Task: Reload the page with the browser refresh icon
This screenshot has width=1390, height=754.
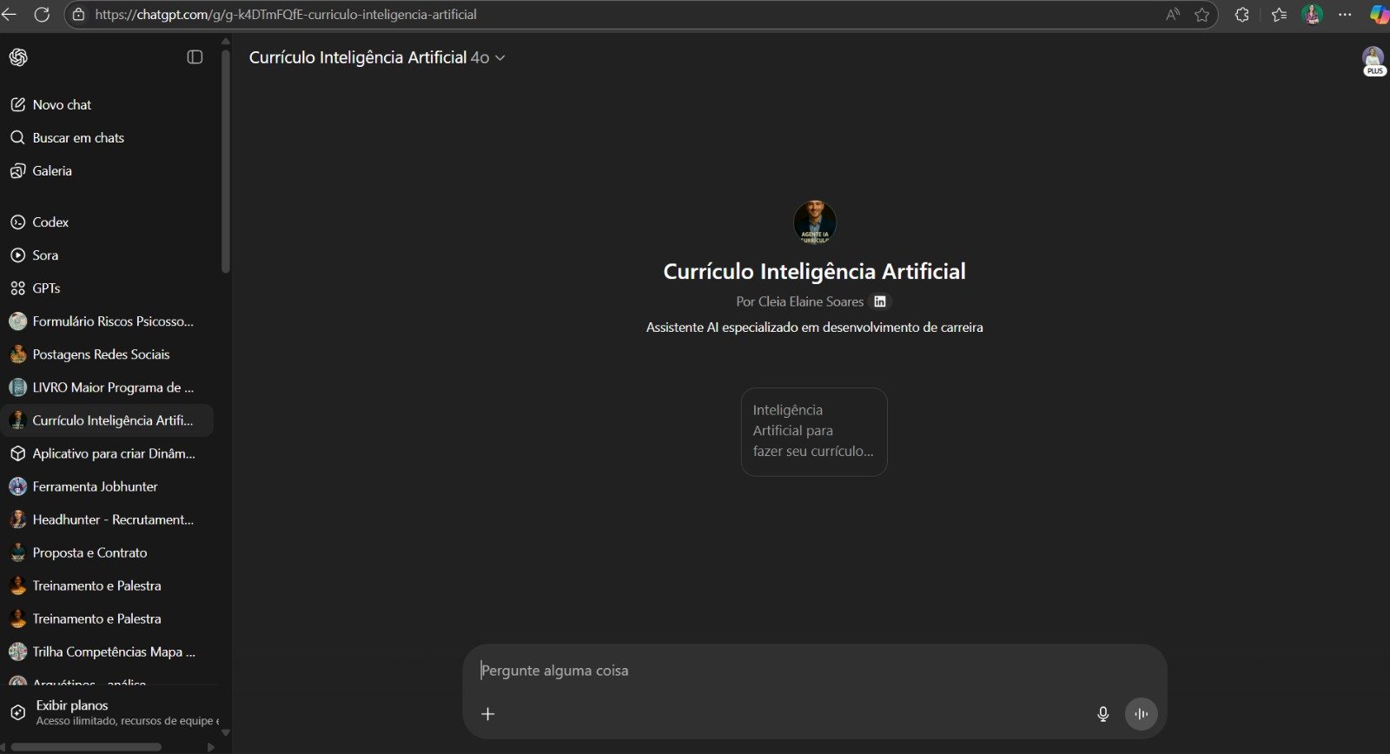Action: click(42, 15)
